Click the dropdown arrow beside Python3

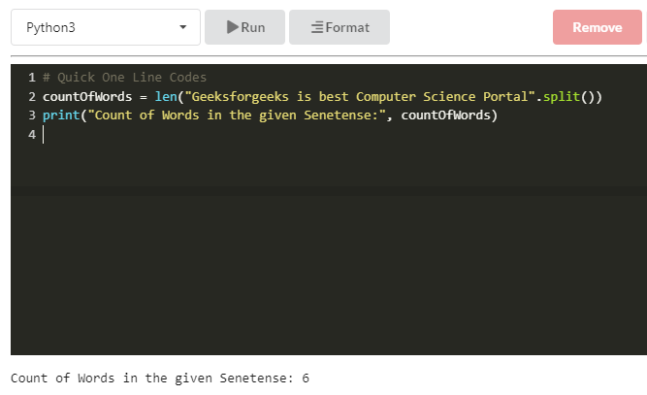click(183, 27)
